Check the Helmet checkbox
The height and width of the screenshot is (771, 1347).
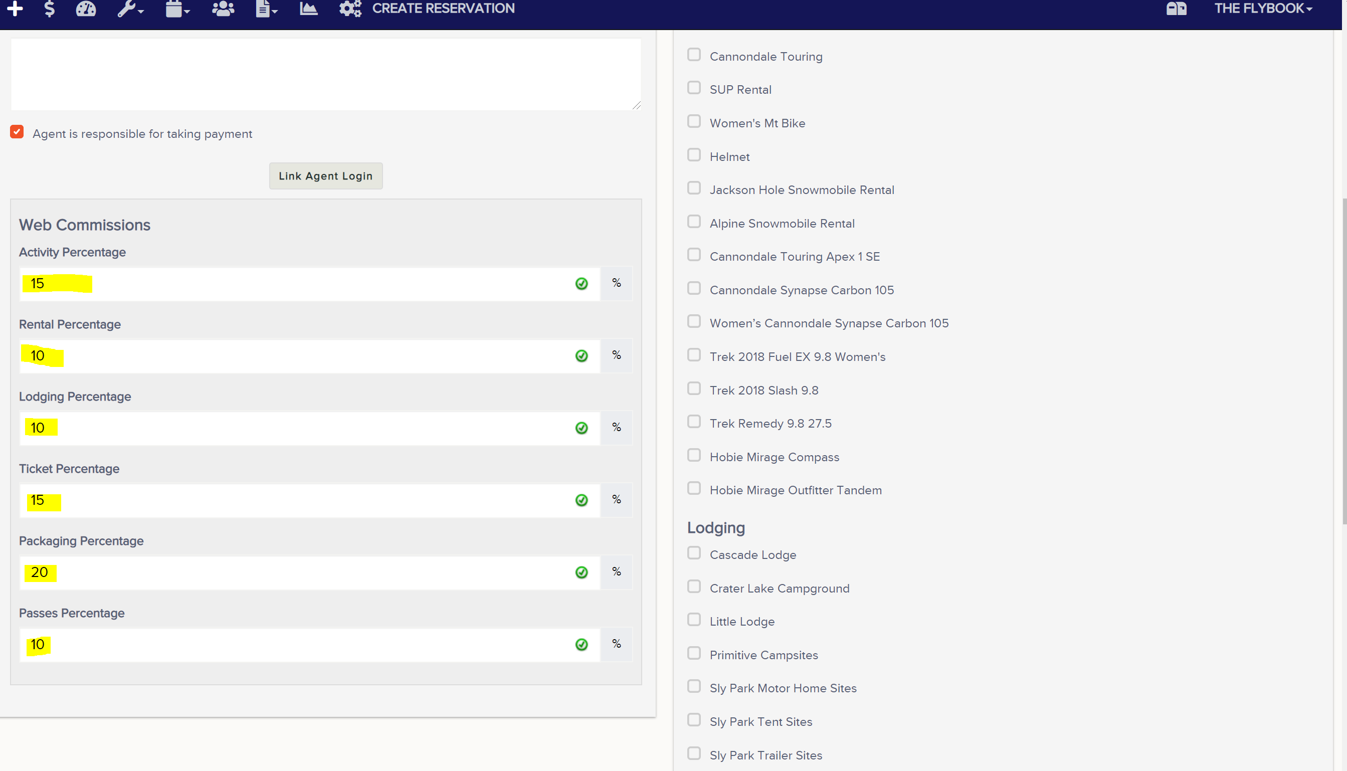click(694, 154)
